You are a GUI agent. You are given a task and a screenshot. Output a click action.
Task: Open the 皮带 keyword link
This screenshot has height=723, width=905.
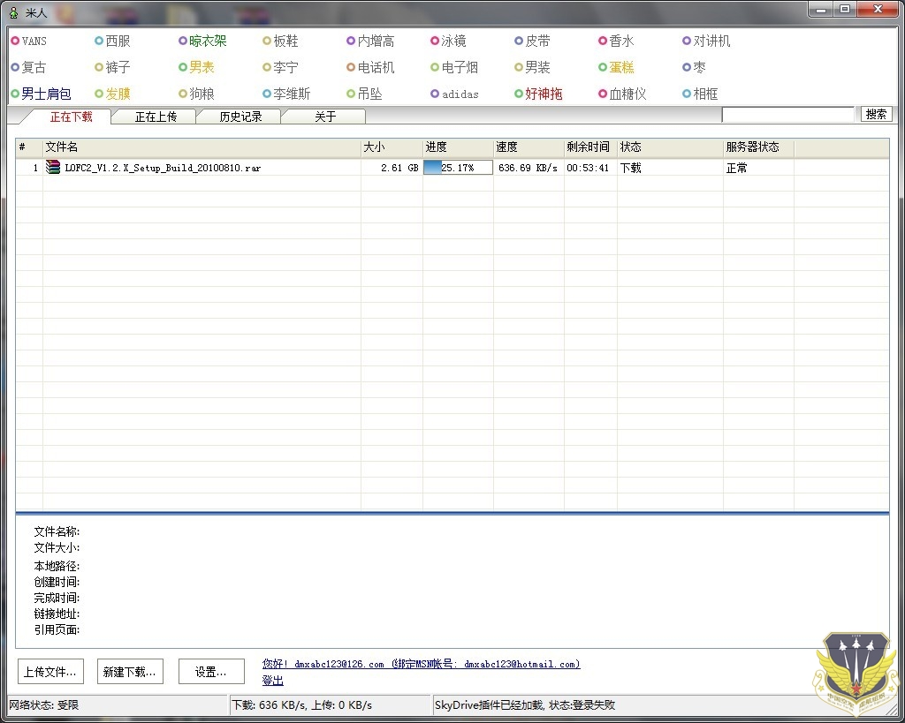point(537,41)
